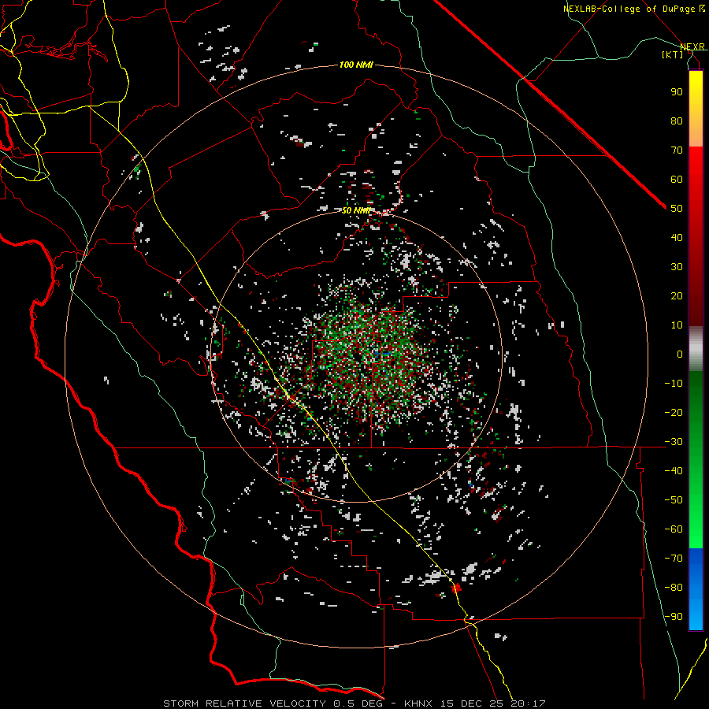Click the 0 knot scale label
The image size is (709, 709).
(680, 354)
